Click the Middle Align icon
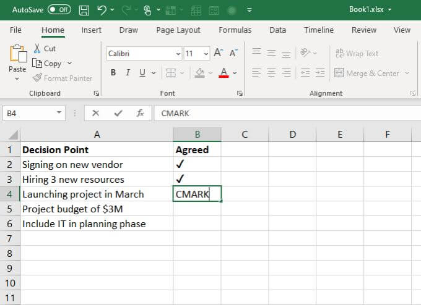The width and height of the screenshot is (421, 305). (271, 52)
